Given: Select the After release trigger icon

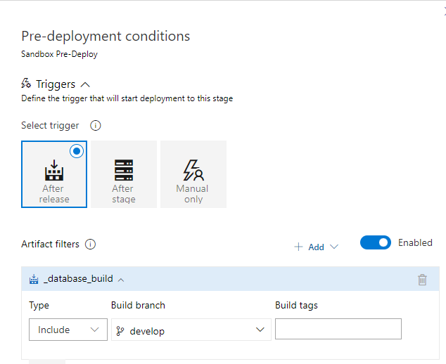Looking at the screenshot, I should tap(54, 170).
